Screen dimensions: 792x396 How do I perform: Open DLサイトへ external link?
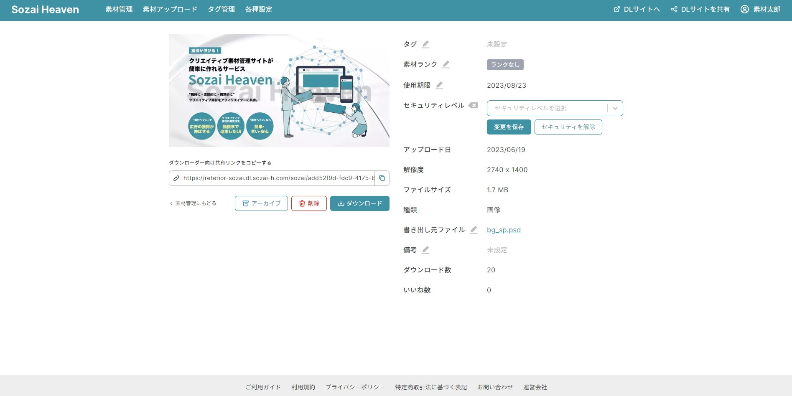pos(637,9)
